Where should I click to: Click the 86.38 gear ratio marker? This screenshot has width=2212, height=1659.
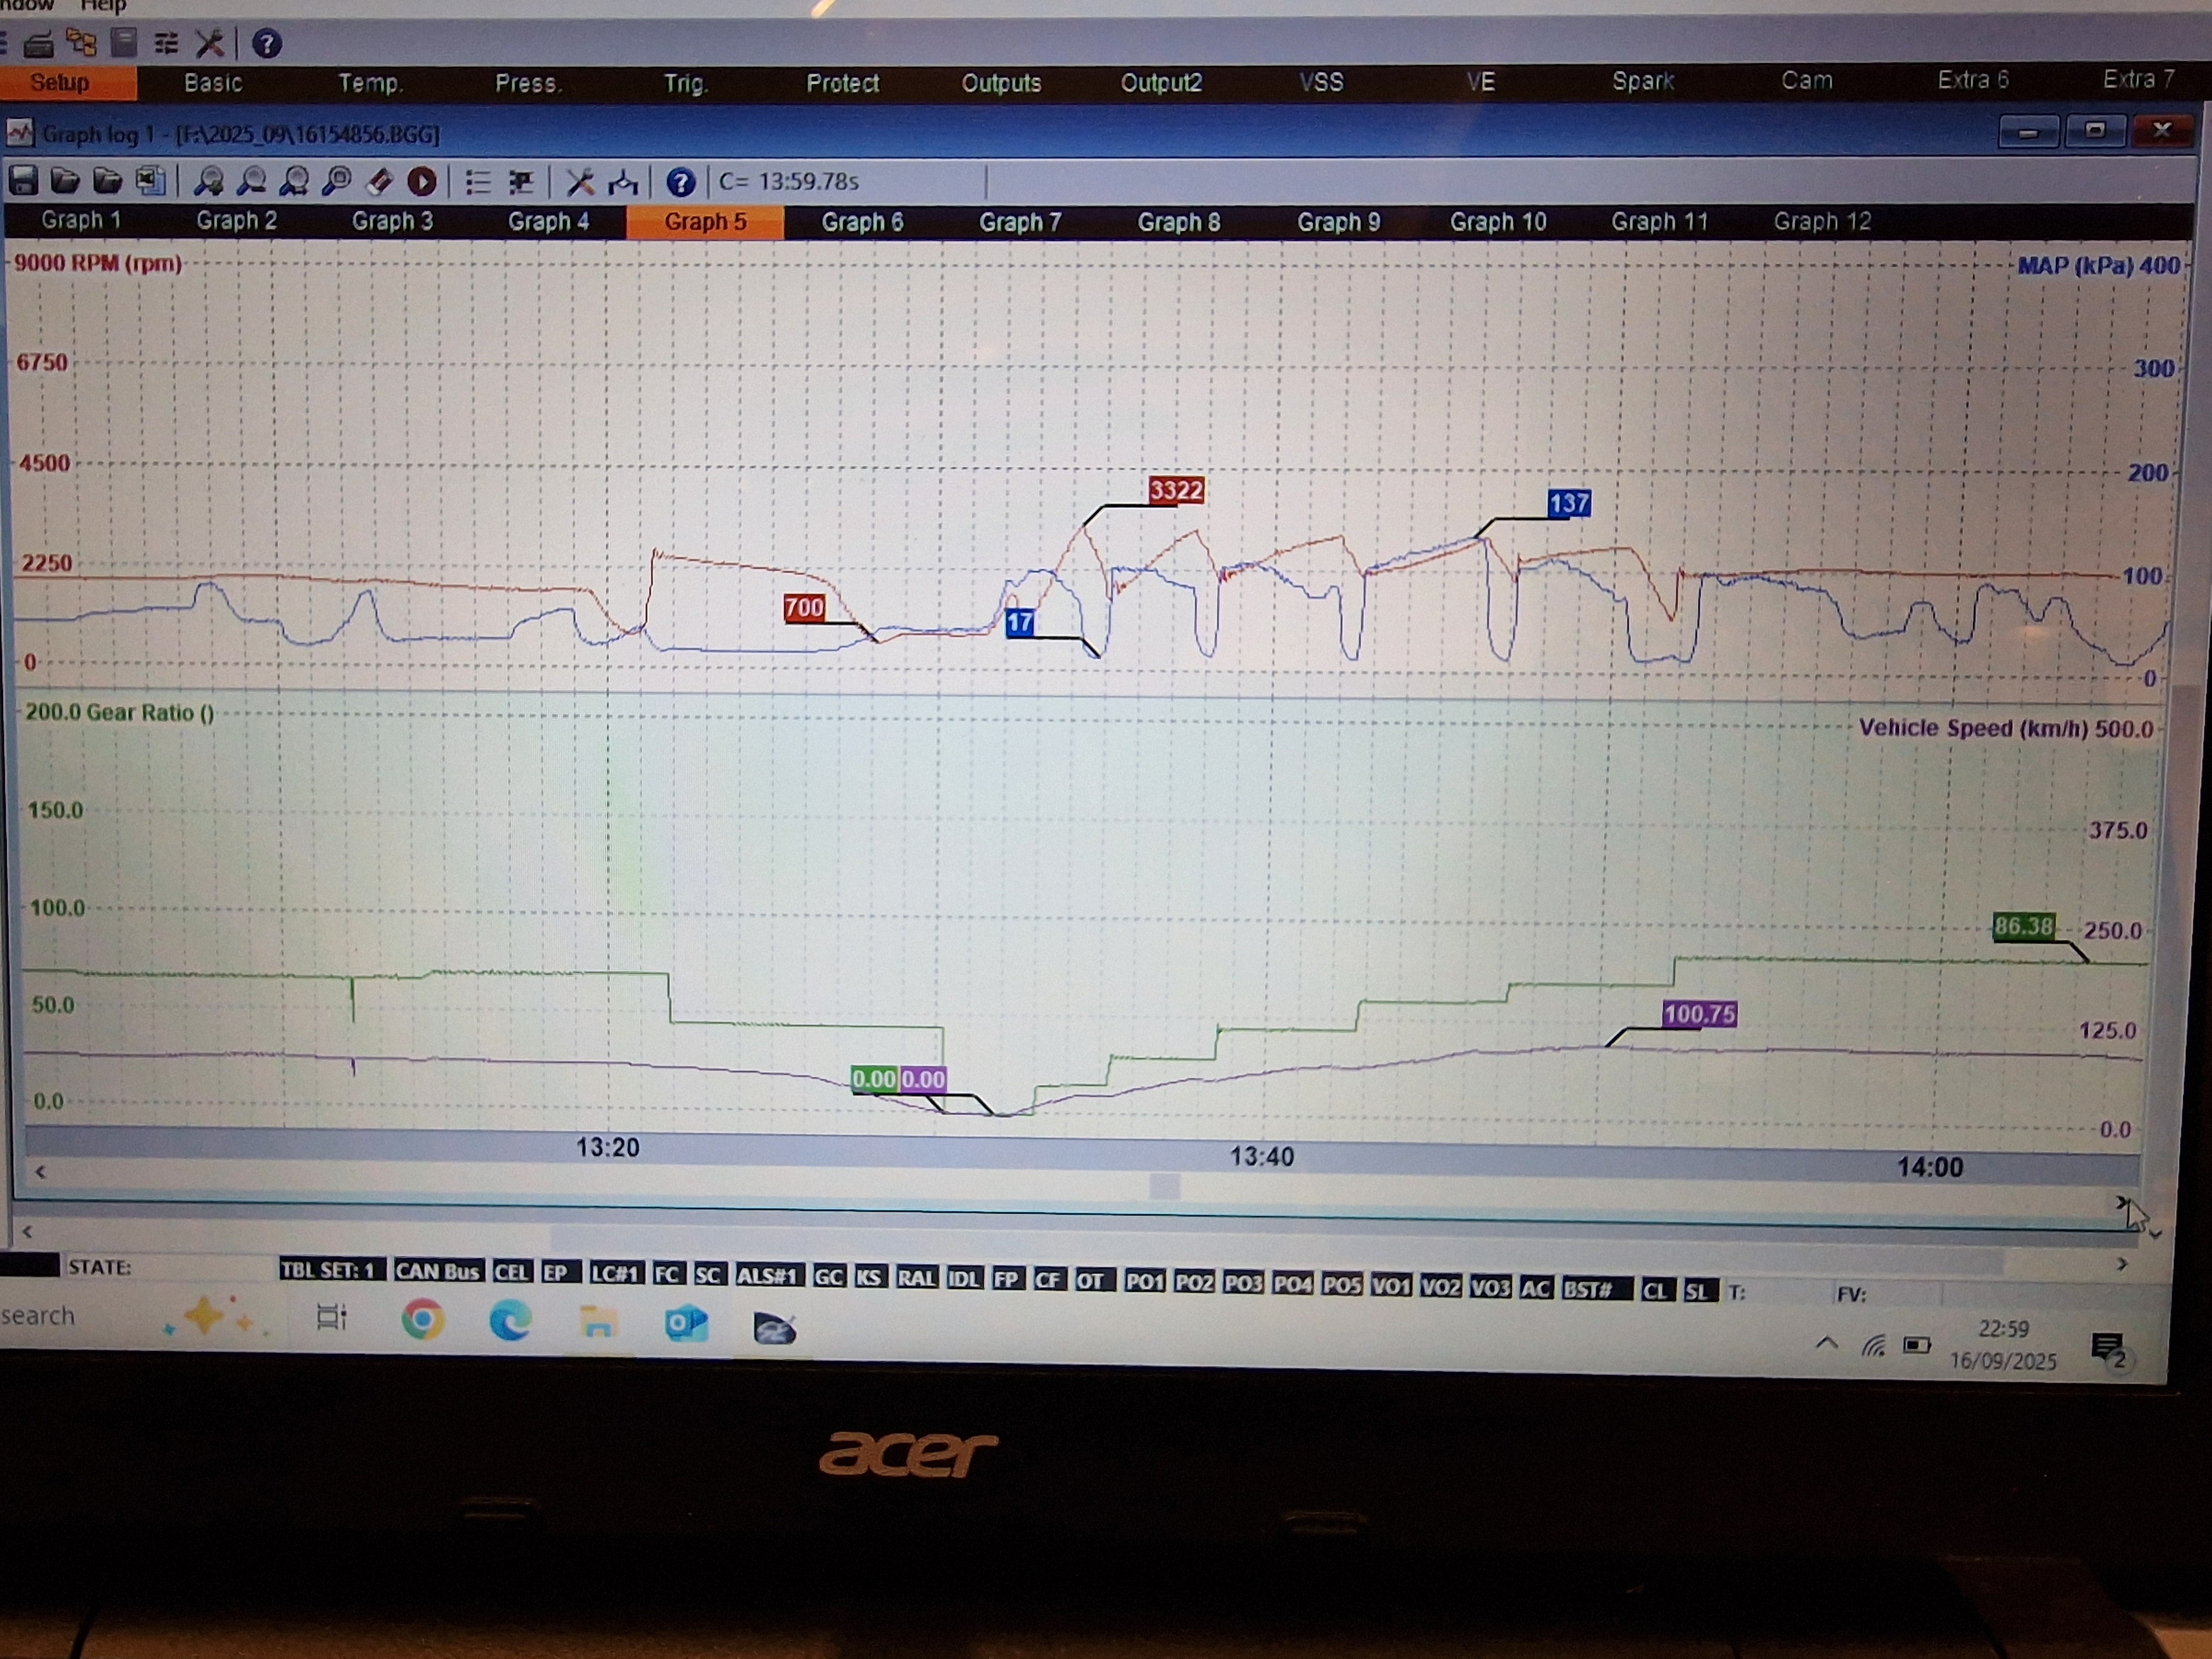[x=2023, y=926]
